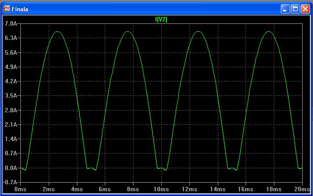The width and height of the screenshot is (313, 196).
Task: Click the 12ms time axis label
Action: [190, 189]
